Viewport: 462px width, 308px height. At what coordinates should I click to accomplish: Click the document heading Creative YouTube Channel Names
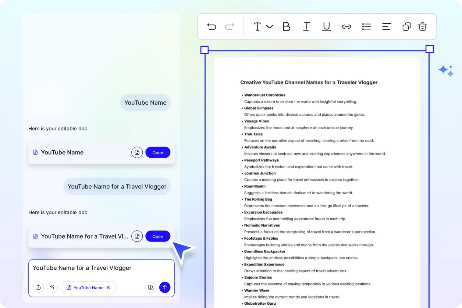click(x=309, y=82)
